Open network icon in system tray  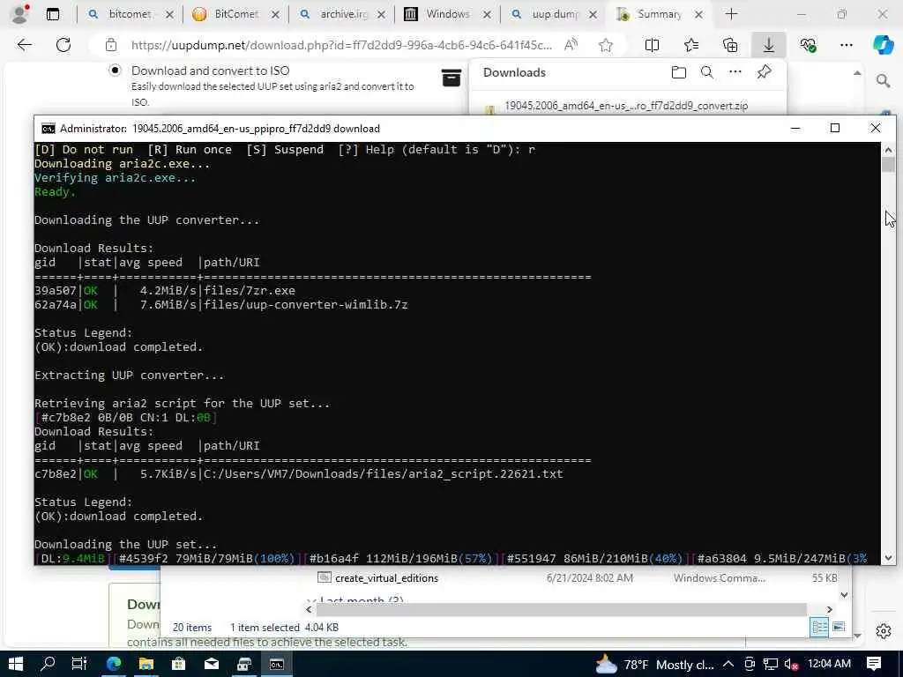[770, 665]
